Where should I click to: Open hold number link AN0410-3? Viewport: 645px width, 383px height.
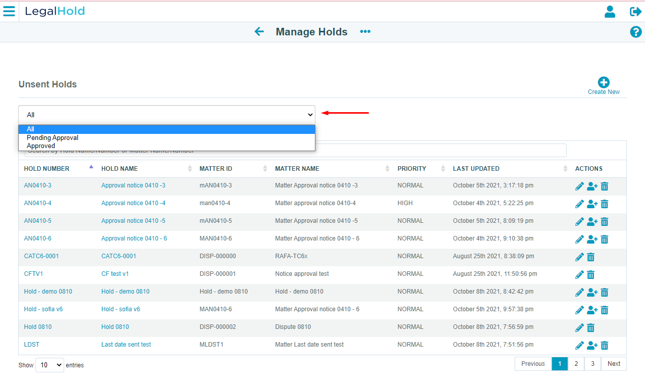tap(37, 185)
